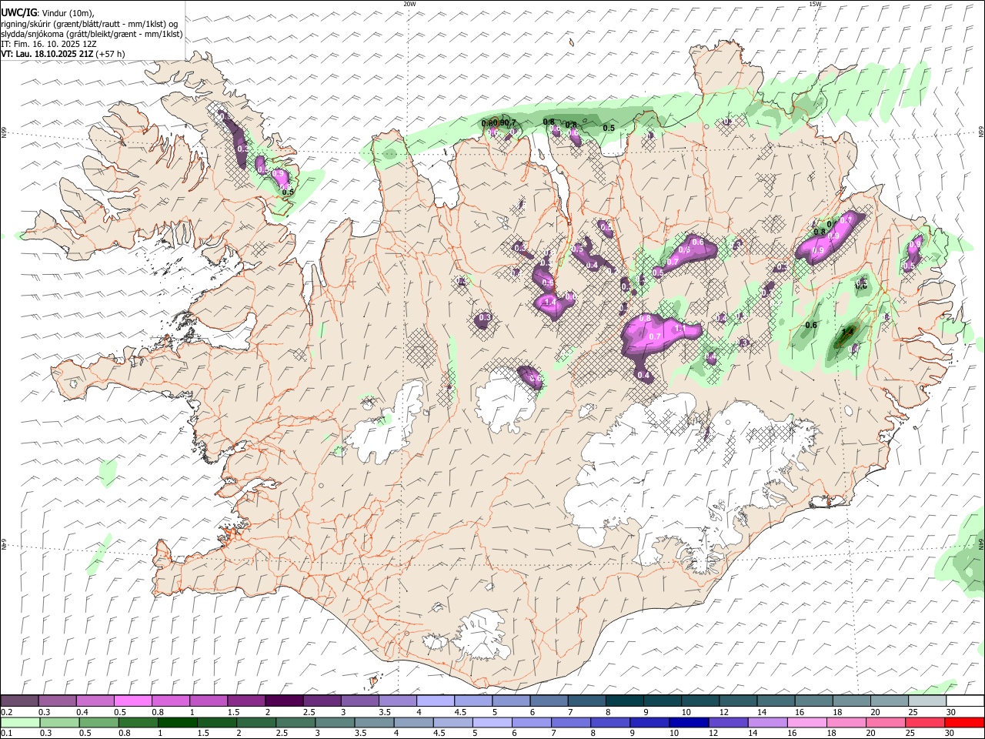This screenshot has width=985, height=739.
Task: Click the dark purple upper swatch labeled 2
Action: [x=284, y=701]
